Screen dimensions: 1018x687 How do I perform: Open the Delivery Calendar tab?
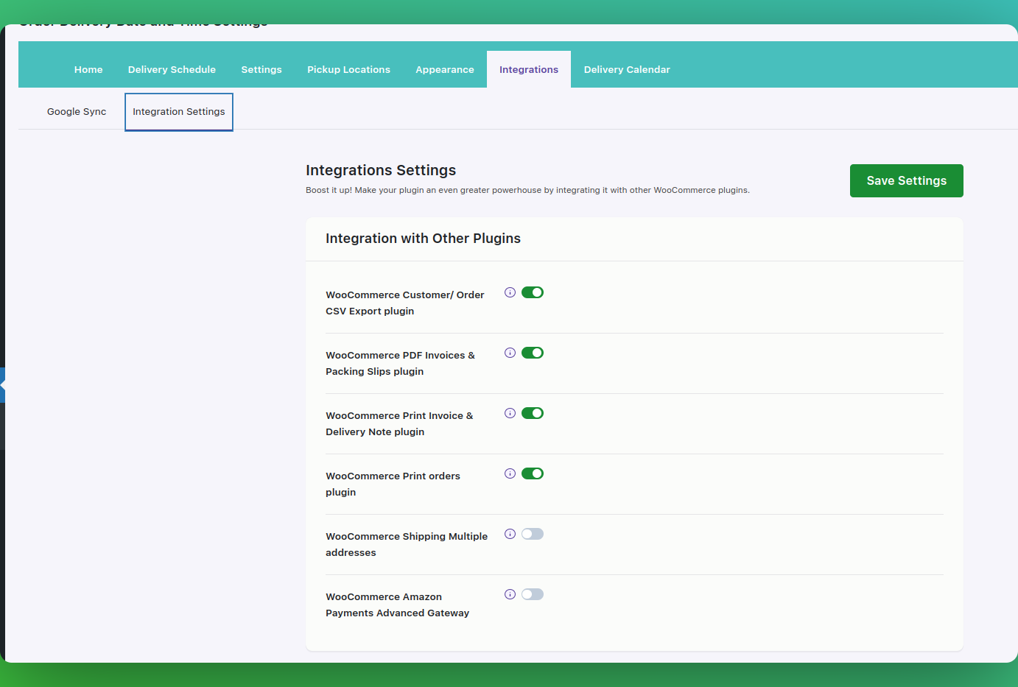coord(627,69)
